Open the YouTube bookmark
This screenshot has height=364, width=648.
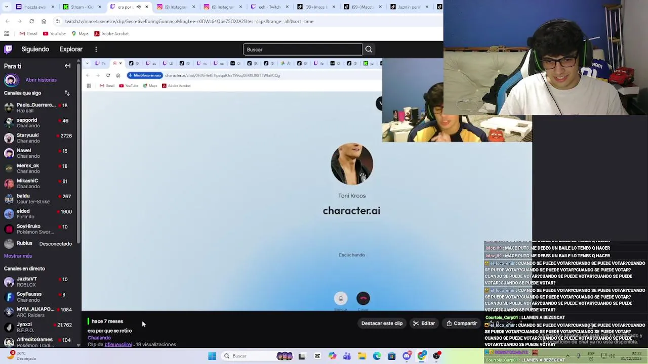tap(54, 34)
